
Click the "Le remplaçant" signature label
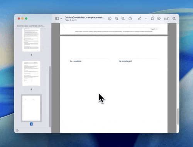pos(125,61)
